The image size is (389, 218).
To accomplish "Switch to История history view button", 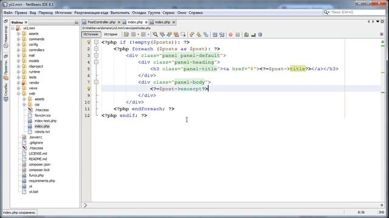I will coord(111,35).
